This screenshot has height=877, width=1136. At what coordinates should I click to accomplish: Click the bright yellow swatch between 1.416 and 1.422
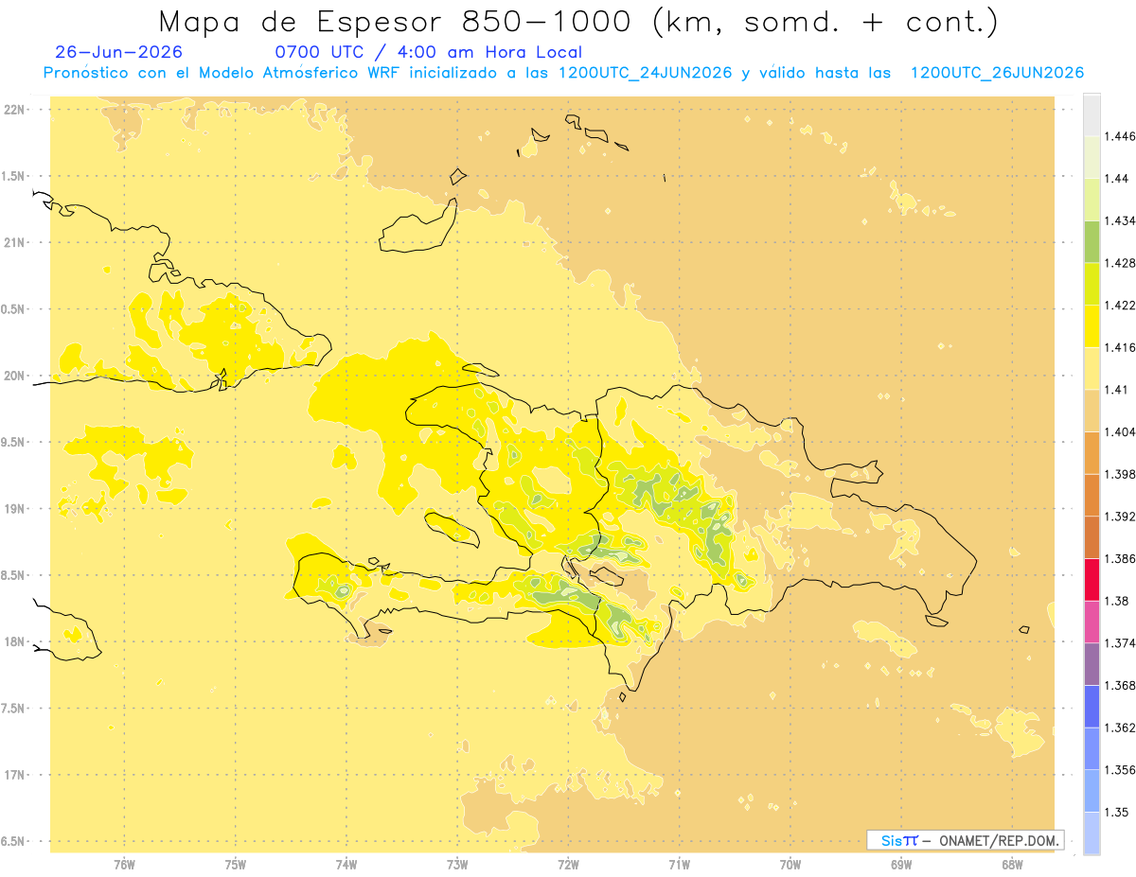click(x=1092, y=326)
